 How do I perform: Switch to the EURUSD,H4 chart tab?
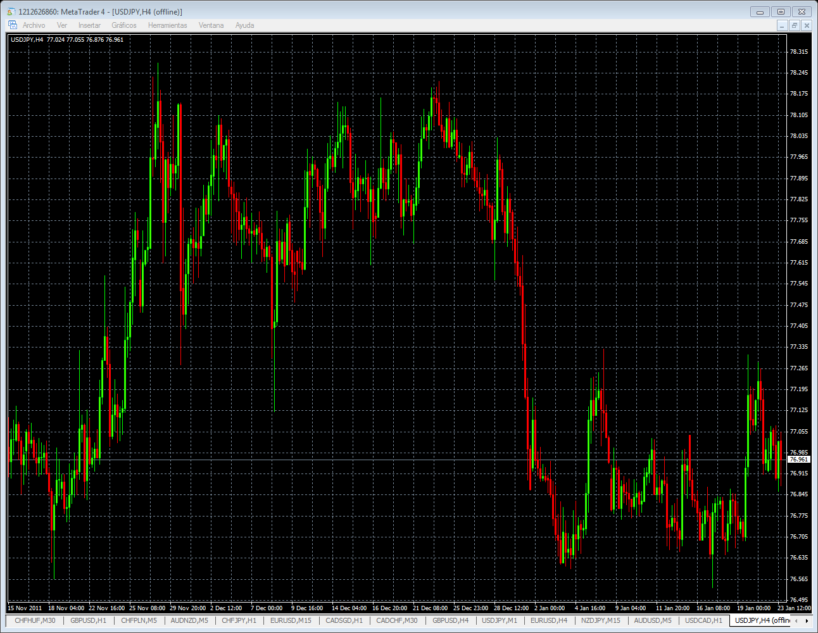[x=549, y=620]
